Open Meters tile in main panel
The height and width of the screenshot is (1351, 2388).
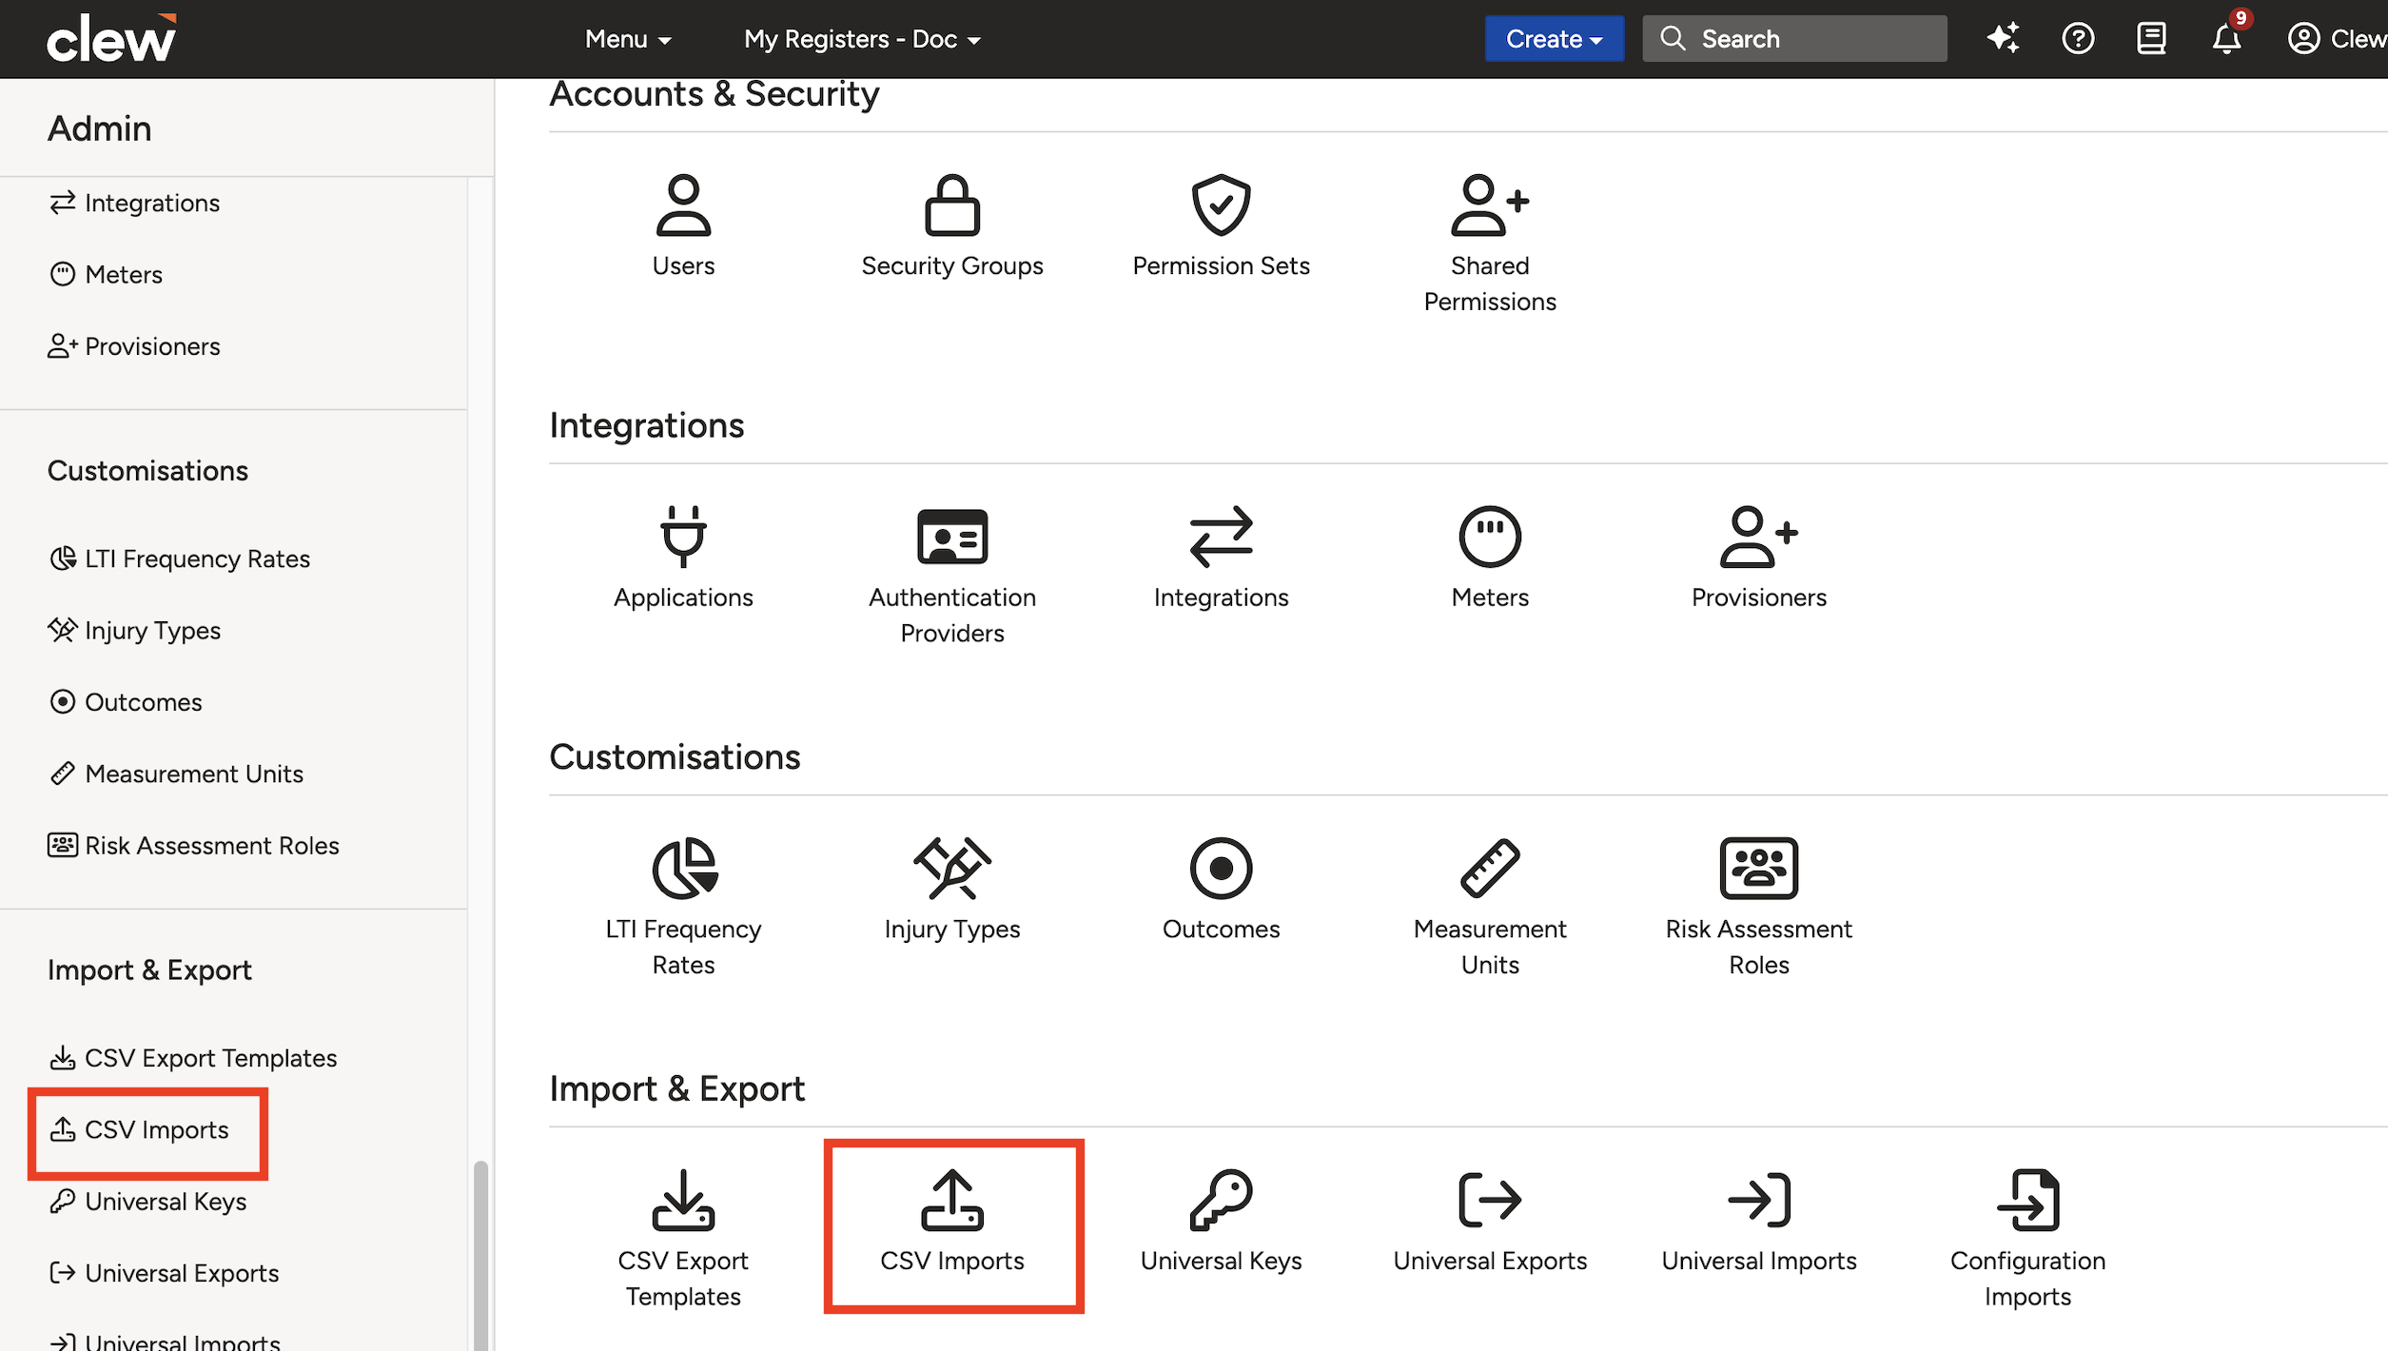click(x=1490, y=558)
